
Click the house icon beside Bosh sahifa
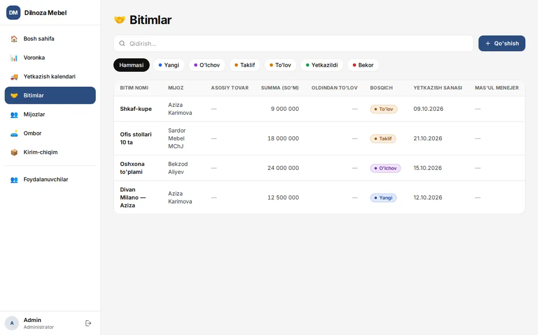14,39
